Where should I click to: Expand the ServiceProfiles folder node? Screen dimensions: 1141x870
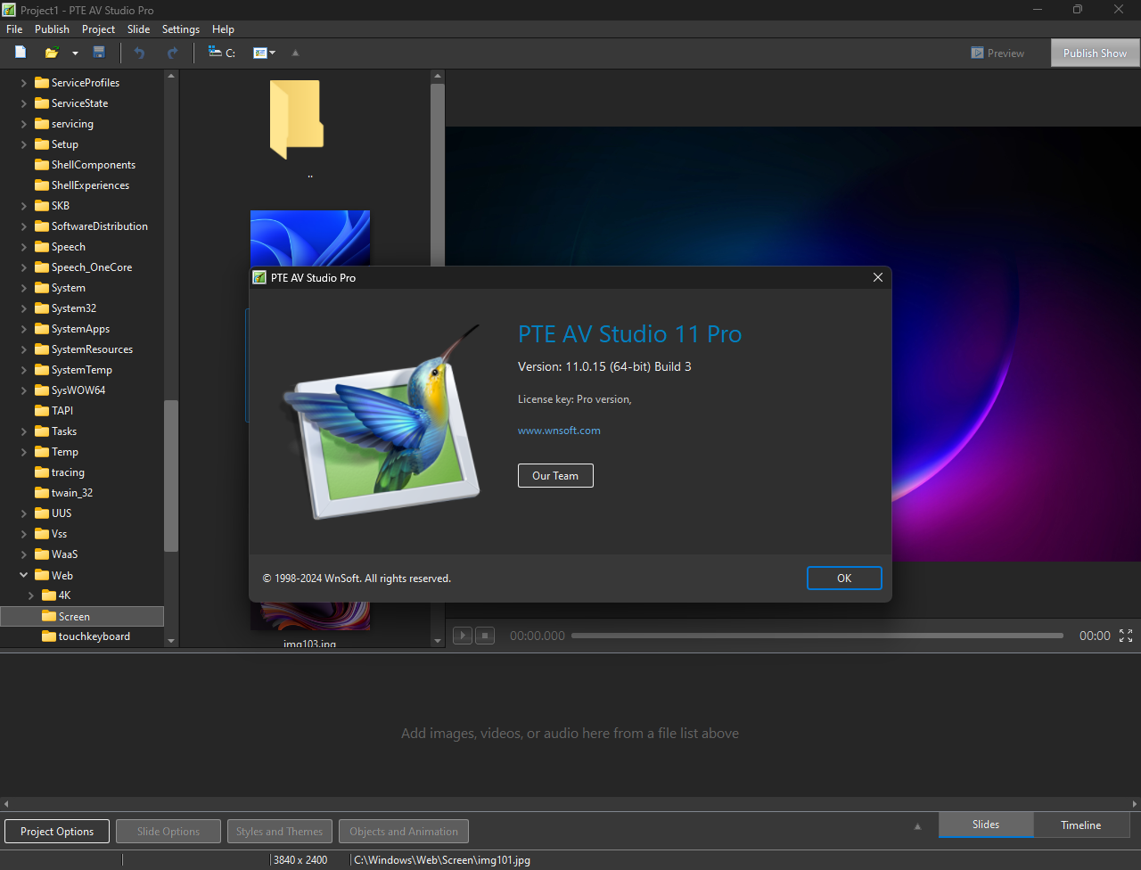(24, 83)
